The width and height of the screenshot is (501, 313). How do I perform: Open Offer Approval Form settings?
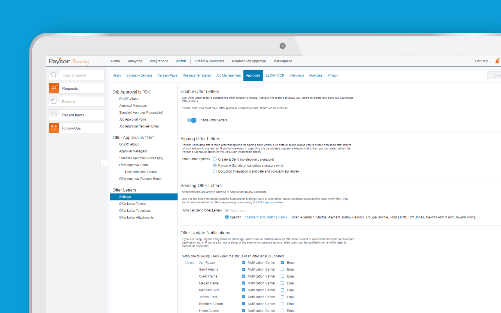(x=133, y=165)
